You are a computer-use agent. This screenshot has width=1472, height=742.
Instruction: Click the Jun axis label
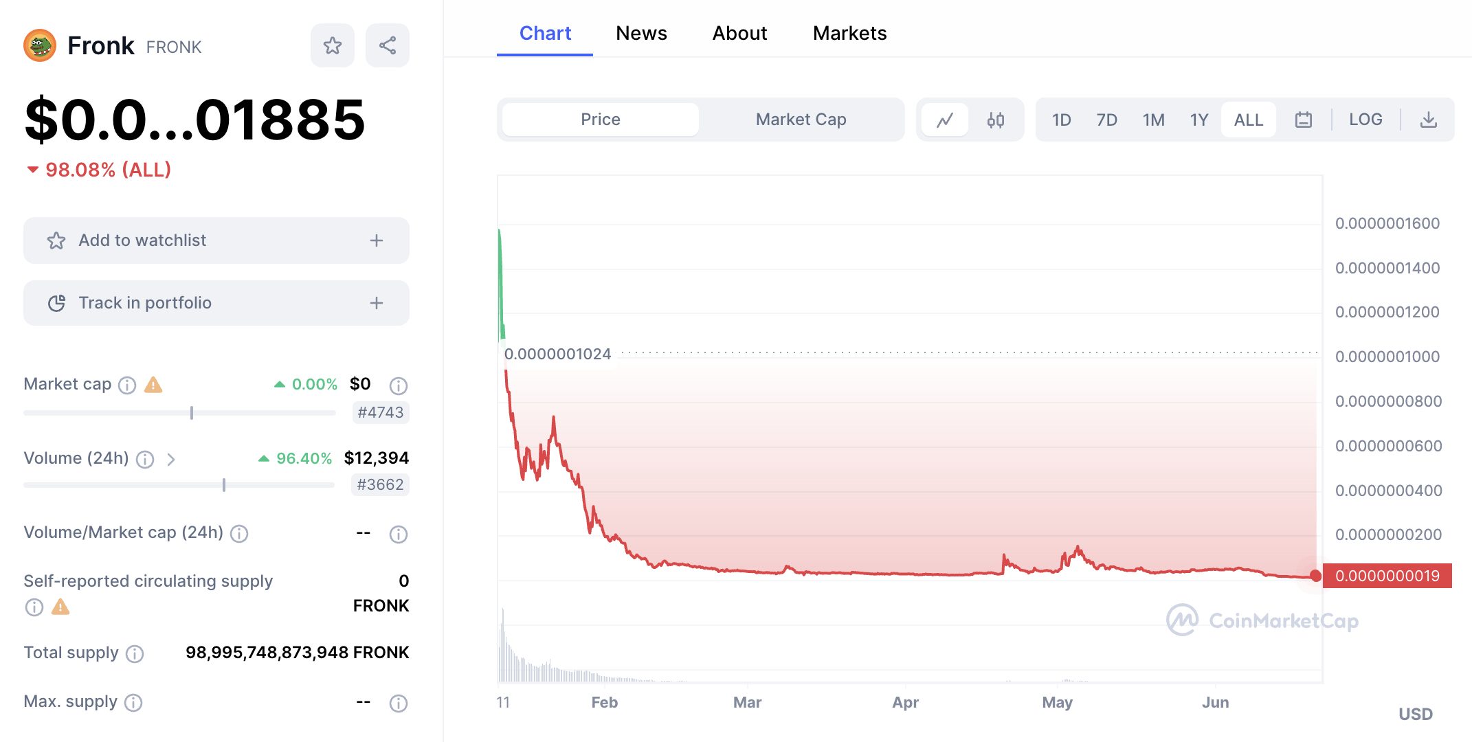point(1215,702)
